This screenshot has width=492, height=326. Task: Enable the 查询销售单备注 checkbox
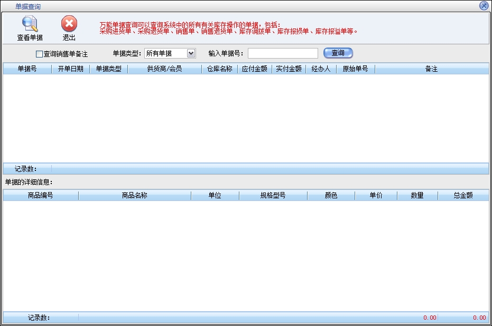pos(39,54)
